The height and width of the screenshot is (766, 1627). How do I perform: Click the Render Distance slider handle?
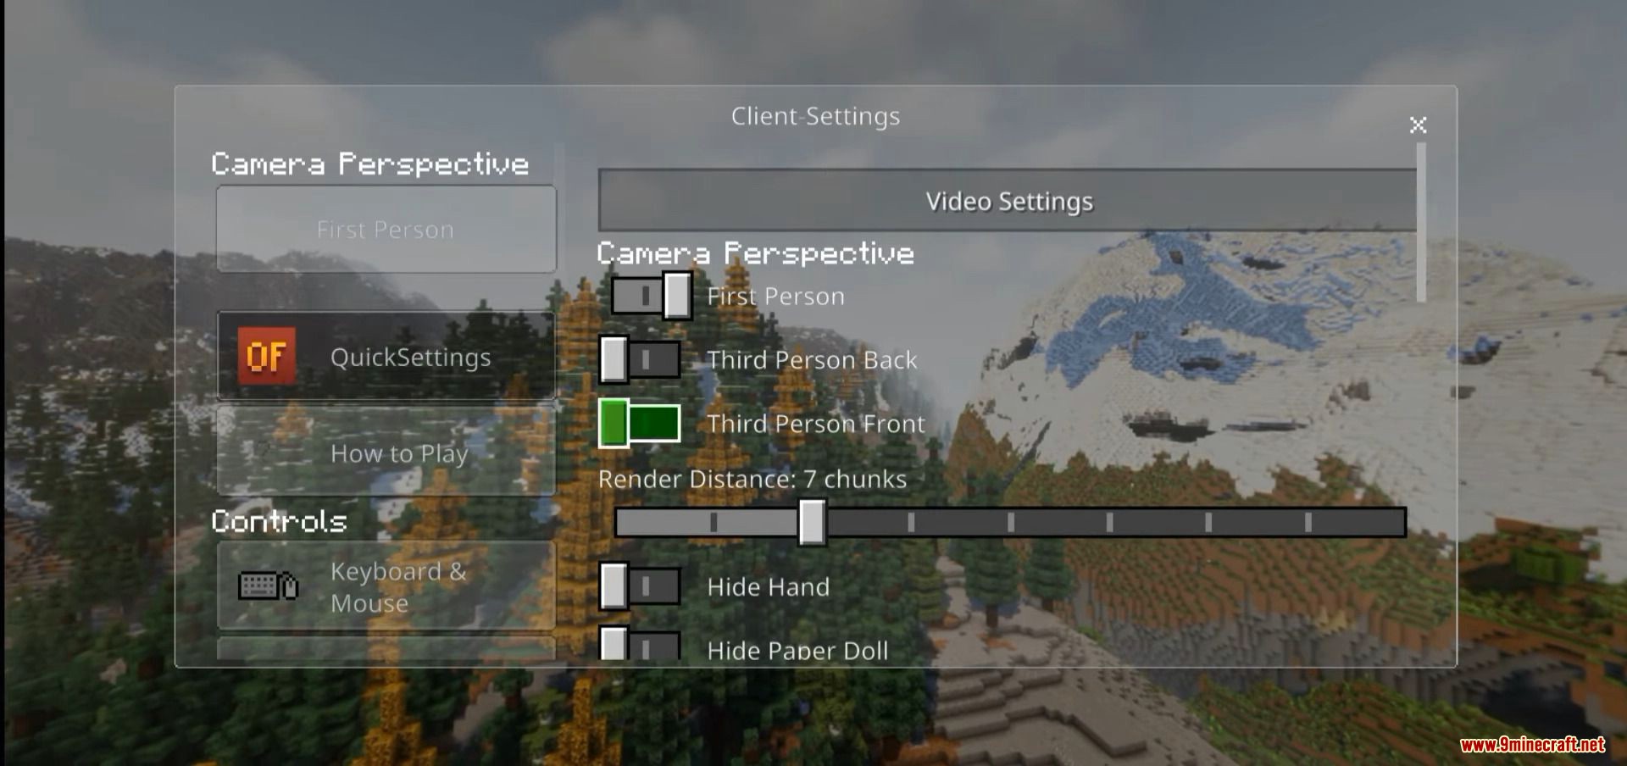[x=812, y=522]
